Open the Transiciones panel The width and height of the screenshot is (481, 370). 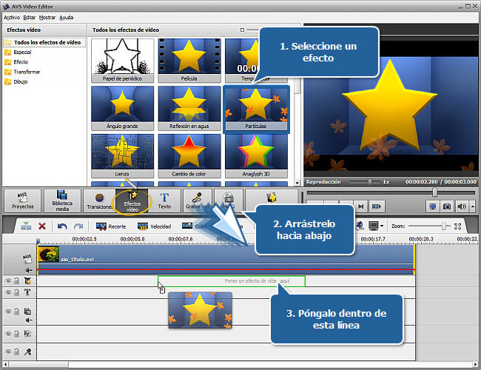[97, 200]
